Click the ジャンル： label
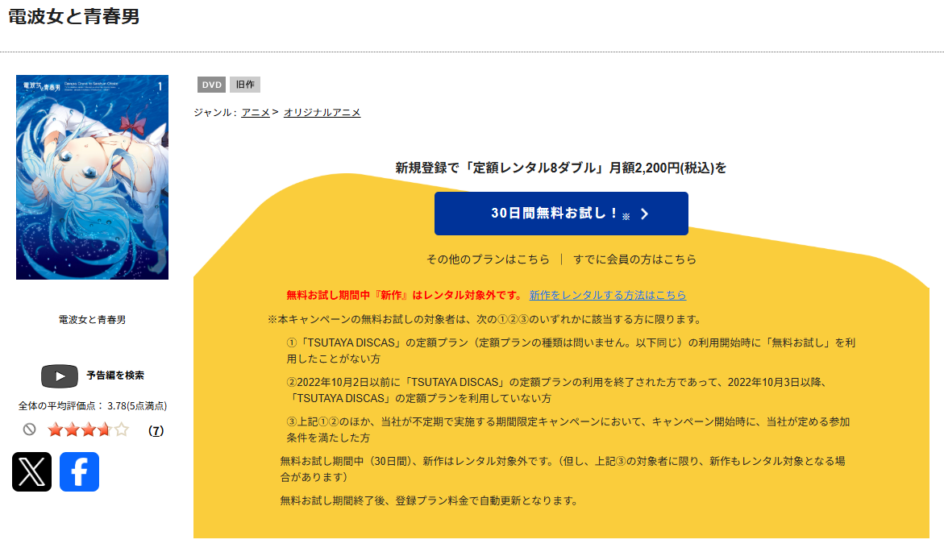 215,113
